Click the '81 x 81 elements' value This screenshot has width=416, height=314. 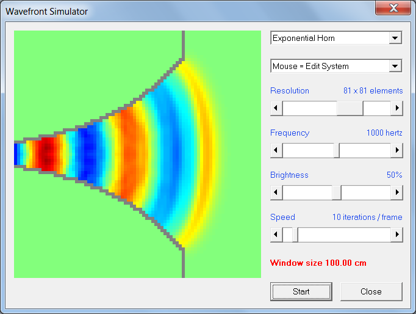click(373, 90)
